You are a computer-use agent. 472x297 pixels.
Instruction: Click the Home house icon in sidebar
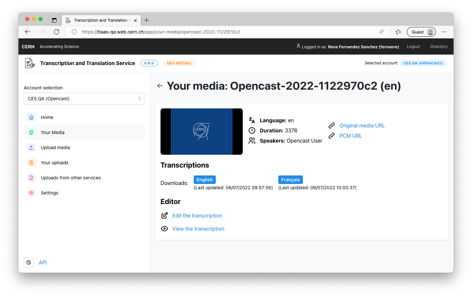[31, 117]
